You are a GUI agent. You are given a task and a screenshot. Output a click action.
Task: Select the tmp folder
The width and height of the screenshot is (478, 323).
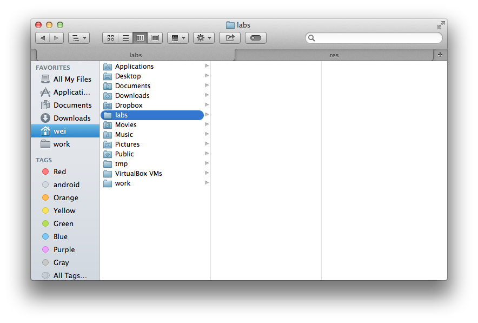click(x=155, y=164)
